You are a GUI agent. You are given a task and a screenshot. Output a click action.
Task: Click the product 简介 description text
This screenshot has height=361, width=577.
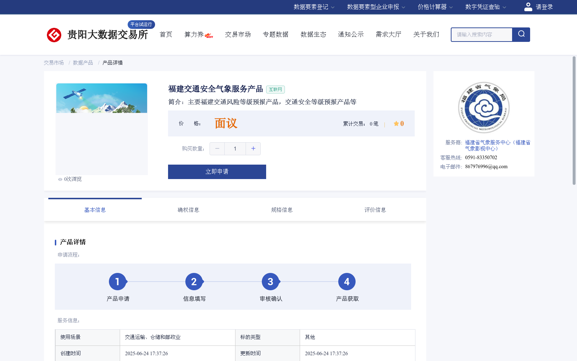(x=262, y=102)
